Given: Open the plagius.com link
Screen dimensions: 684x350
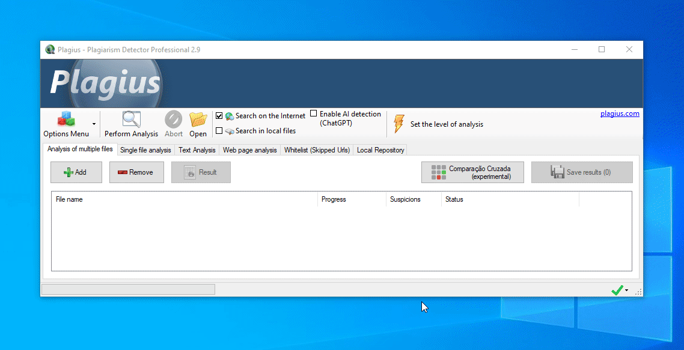Looking at the screenshot, I should (x=620, y=113).
